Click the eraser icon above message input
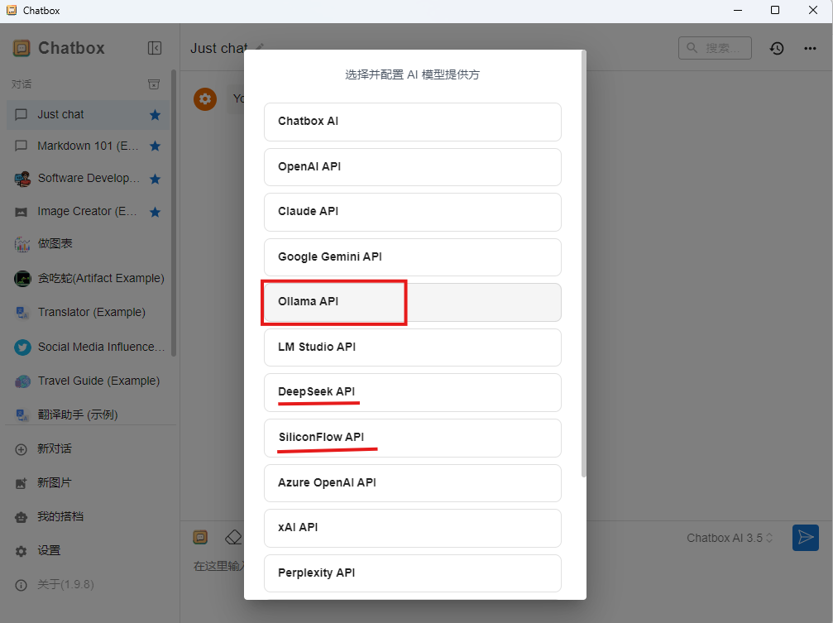833x623 pixels. pos(233,538)
